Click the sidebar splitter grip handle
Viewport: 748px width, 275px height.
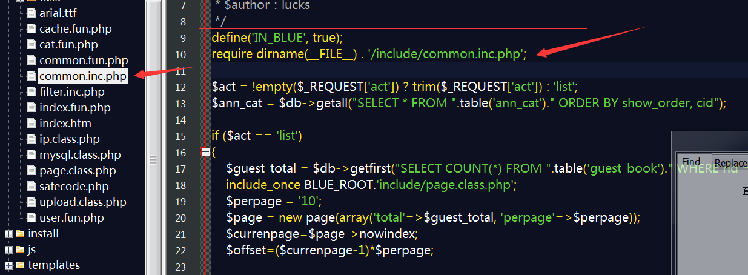(x=153, y=159)
